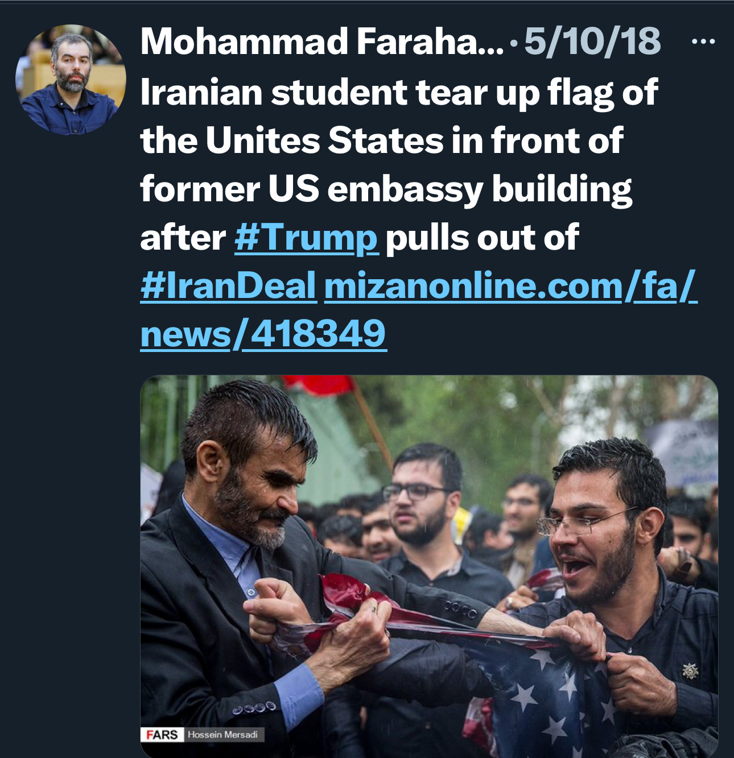Tap the FARS watermark logo in photo
This screenshot has width=734, height=758.
(162, 735)
